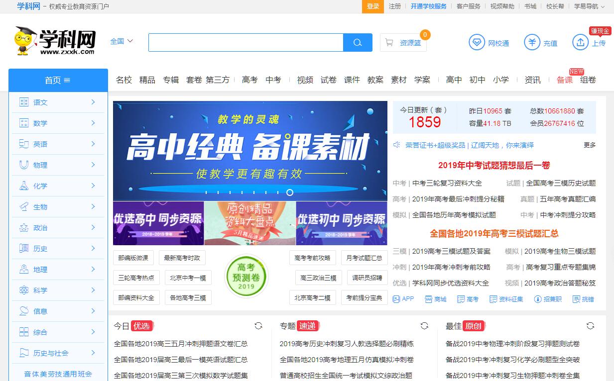Refresh the 专题速递 list
This screenshot has height=381, width=614.
424,326
